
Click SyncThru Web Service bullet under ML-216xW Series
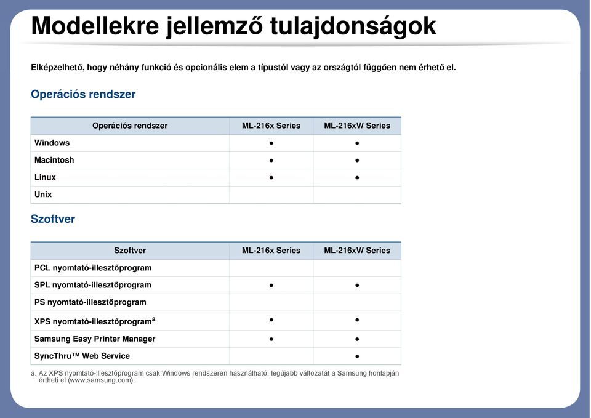357,356
